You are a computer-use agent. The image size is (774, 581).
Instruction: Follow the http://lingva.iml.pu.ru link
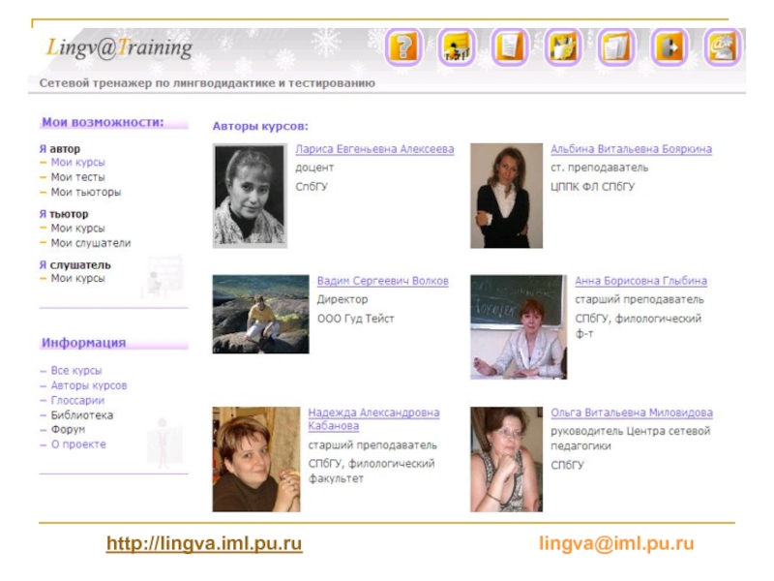[204, 543]
